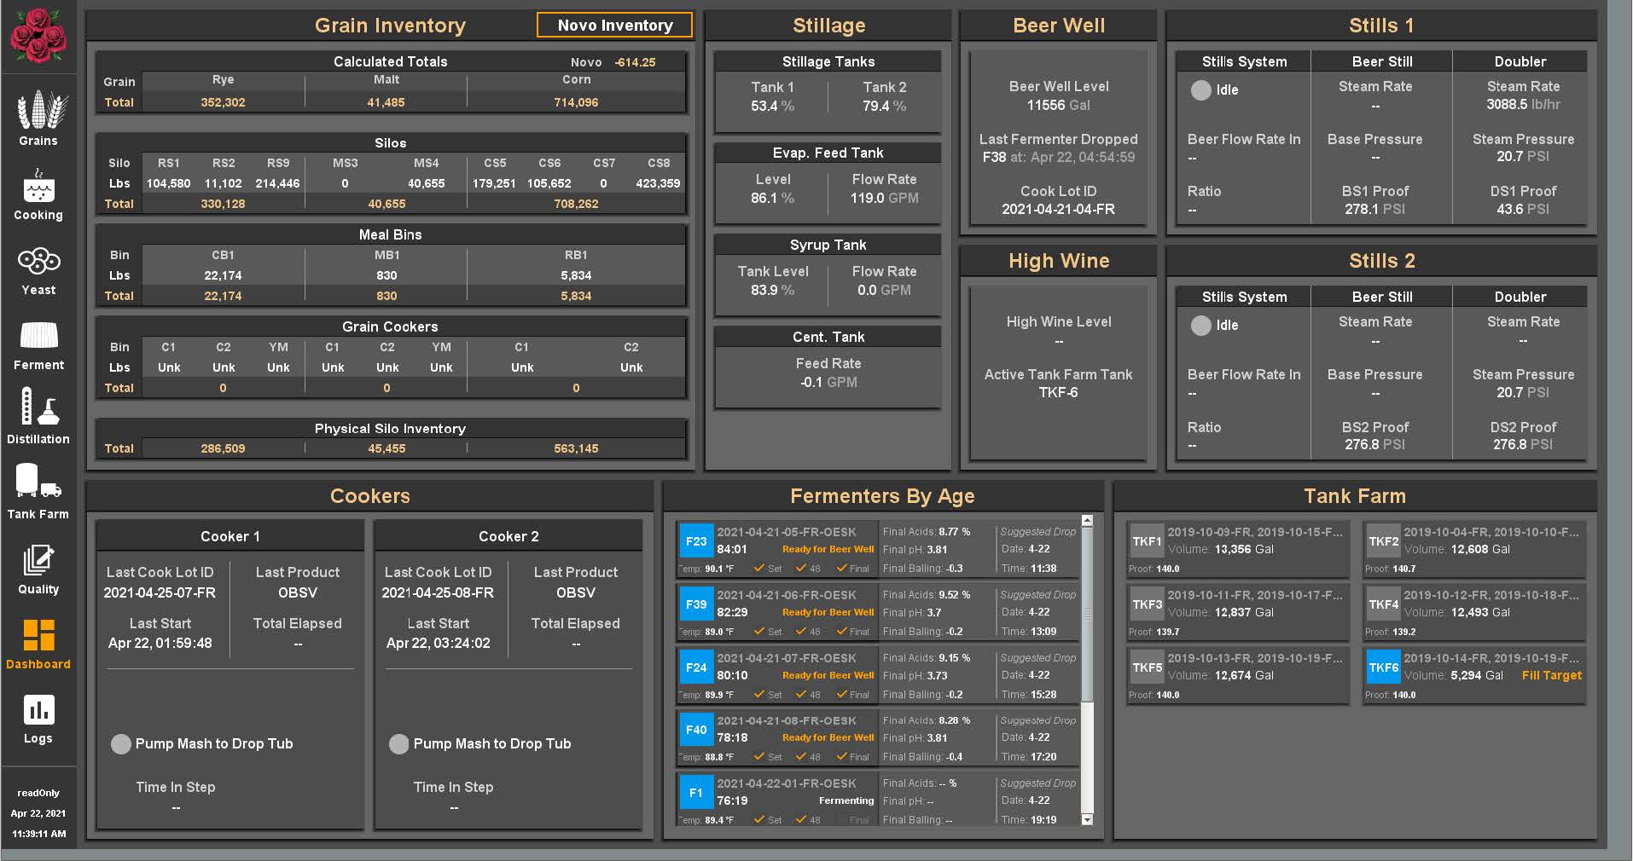Click Cooker 2 lot 2021-04-25-08-FR
The image size is (1633, 861).
pos(438,592)
